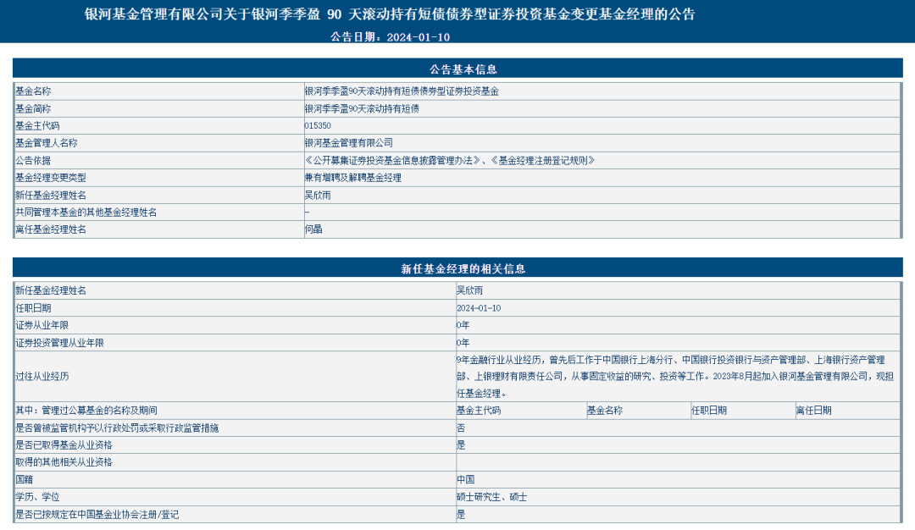Click the 任职日期 column header in sub-table
915x530 pixels.
[x=709, y=411]
